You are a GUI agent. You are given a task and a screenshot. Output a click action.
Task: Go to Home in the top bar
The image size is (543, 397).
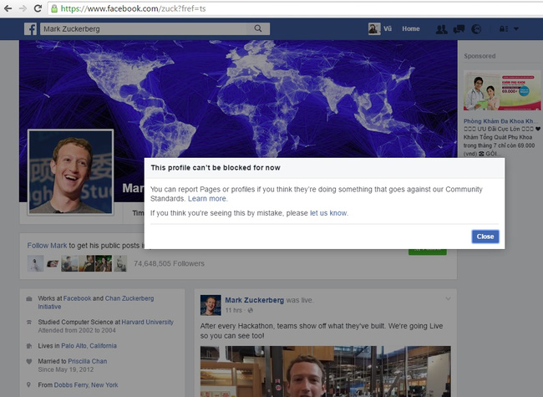(x=411, y=28)
